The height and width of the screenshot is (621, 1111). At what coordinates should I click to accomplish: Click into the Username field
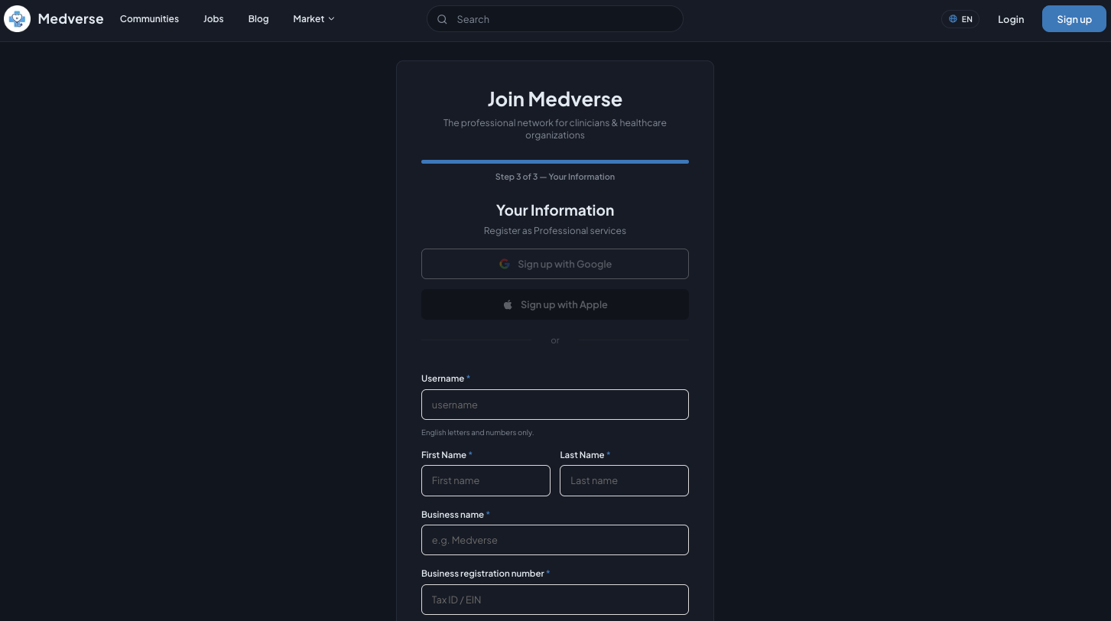pyautogui.click(x=555, y=405)
